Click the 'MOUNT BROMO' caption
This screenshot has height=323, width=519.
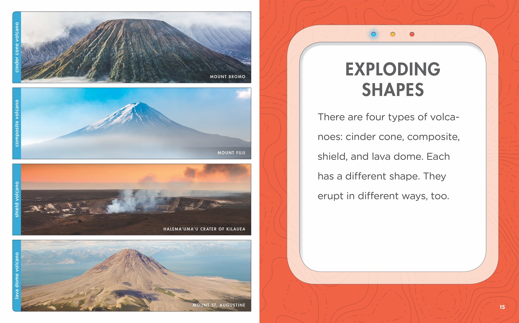(x=228, y=77)
